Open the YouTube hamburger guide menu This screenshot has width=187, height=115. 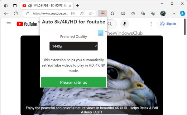click(9, 24)
